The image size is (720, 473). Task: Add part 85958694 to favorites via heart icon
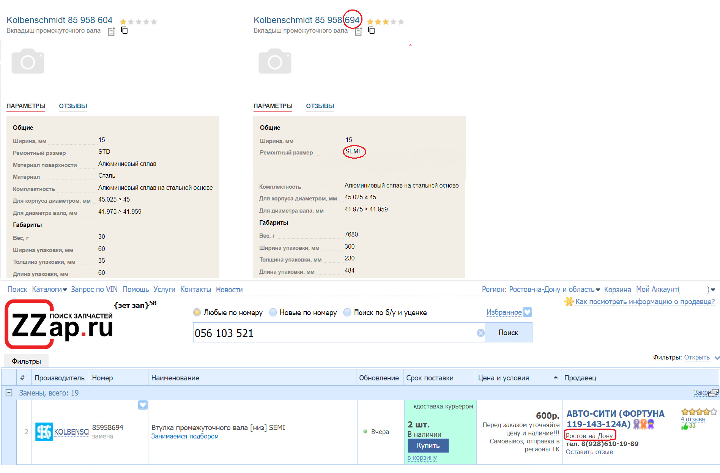(x=143, y=405)
